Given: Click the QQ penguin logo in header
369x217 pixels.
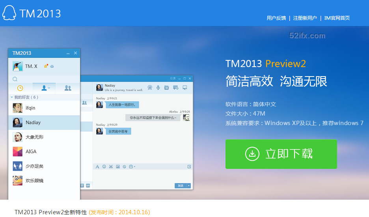Looking at the screenshot, I should [x=9, y=13].
